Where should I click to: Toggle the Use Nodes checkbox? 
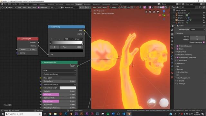coord(39,7)
